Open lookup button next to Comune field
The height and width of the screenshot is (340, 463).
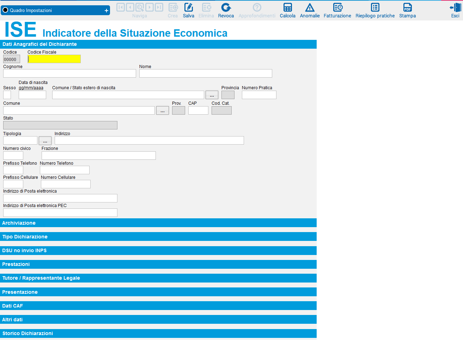[x=163, y=110]
